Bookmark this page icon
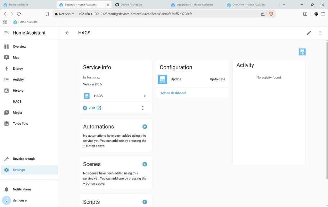 (x=47, y=14)
